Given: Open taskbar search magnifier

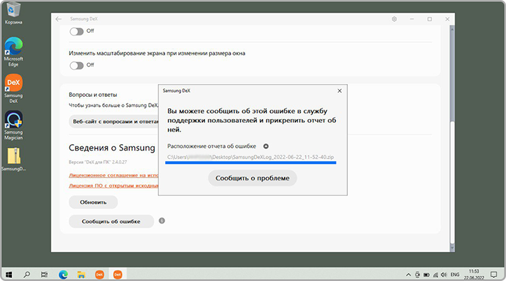Looking at the screenshot, I should click(x=27, y=275).
